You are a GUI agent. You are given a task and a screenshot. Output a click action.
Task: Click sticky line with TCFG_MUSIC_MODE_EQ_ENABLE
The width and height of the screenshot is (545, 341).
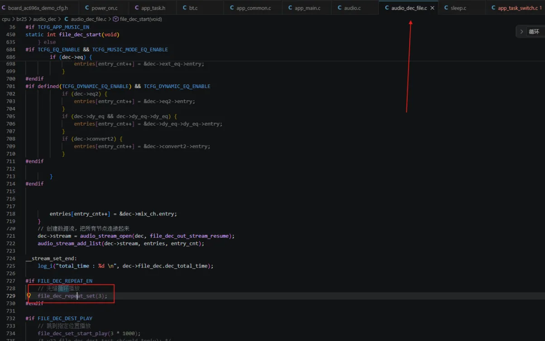(x=96, y=49)
